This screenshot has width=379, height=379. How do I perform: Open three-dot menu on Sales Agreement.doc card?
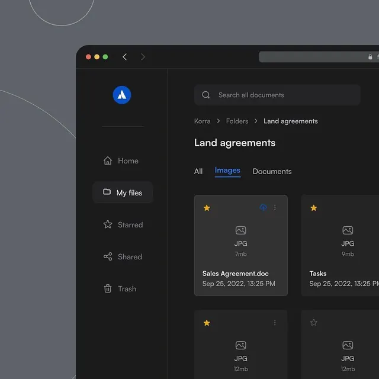click(x=275, y=207)
